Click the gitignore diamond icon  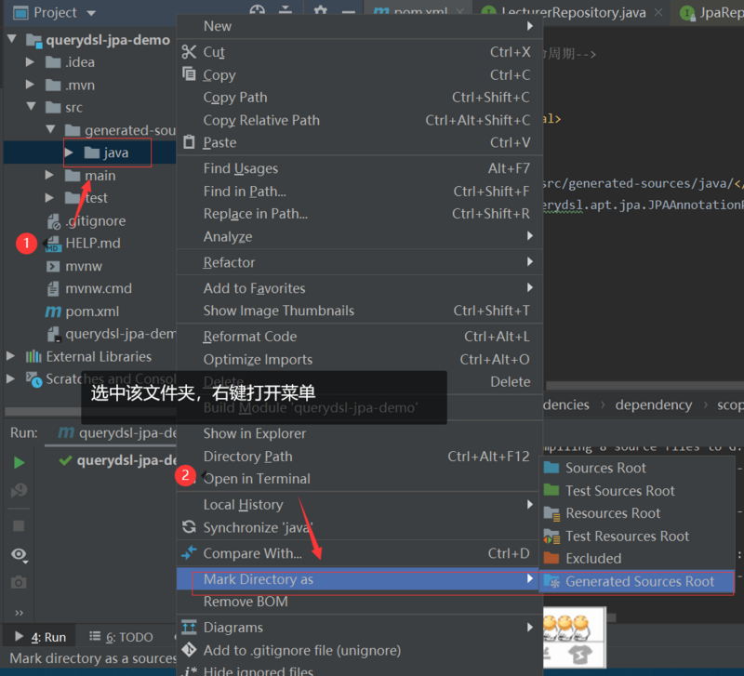pos(189,649)
